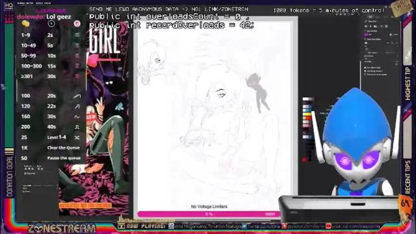Click the RECENT TIPS sidebar label

click(408, 177)
